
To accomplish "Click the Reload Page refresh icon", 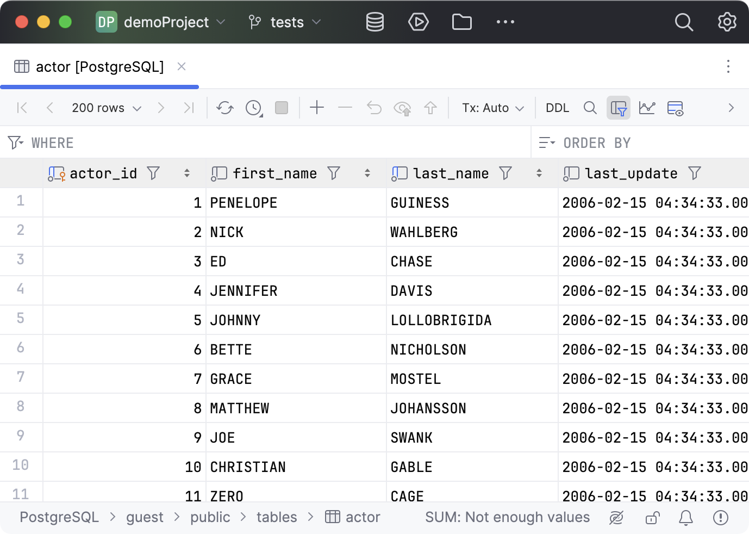I will (224, 108).
